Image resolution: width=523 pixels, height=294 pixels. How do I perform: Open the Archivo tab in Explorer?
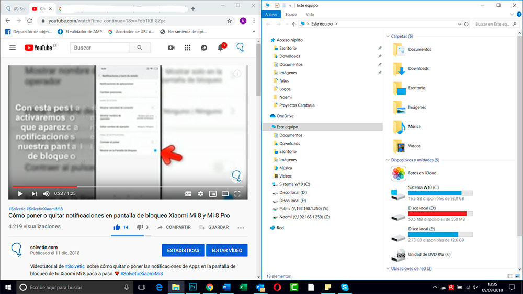[x=271, y=14]
